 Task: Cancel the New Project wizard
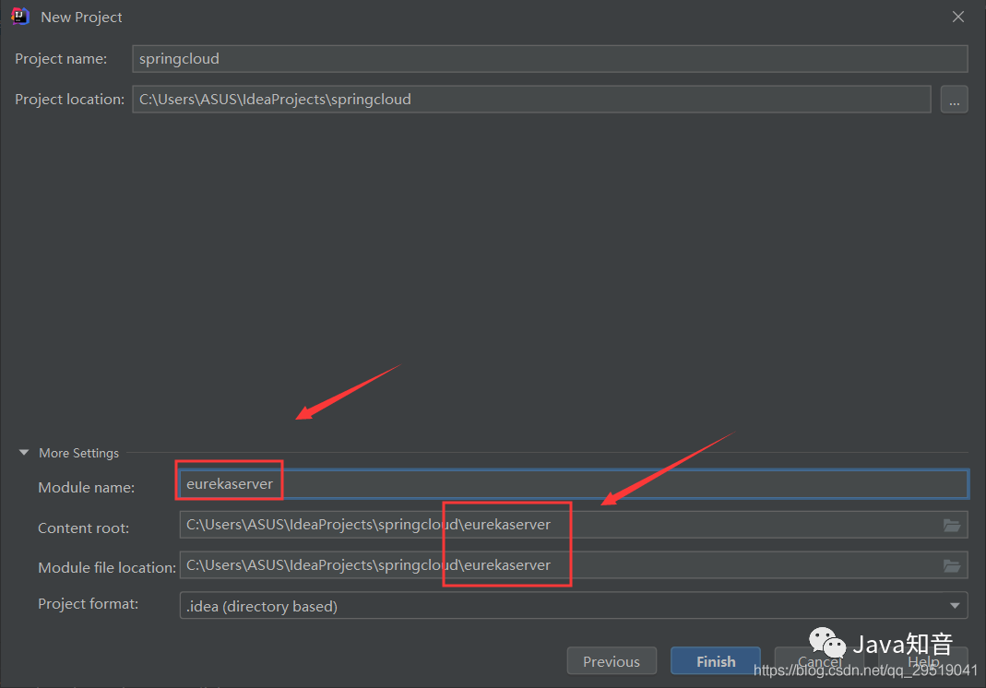pyautogui.click(x=819, y=661)
